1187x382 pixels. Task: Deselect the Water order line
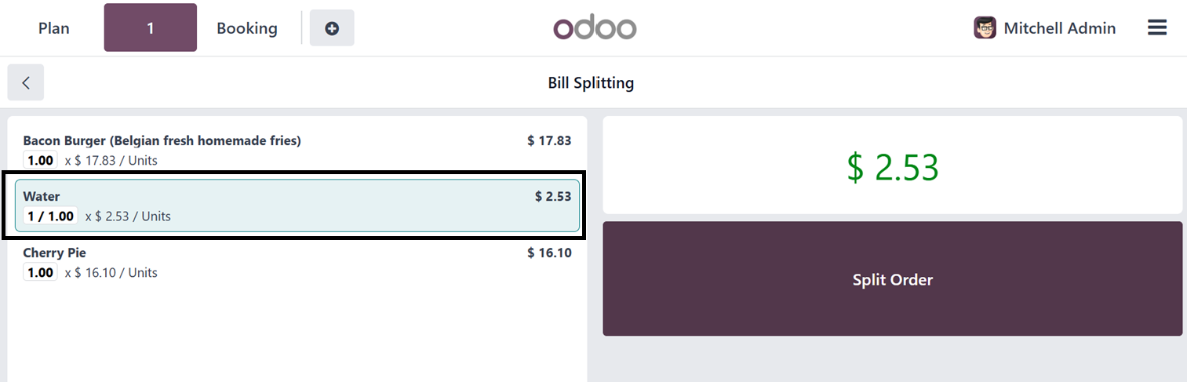click(297, 206)
